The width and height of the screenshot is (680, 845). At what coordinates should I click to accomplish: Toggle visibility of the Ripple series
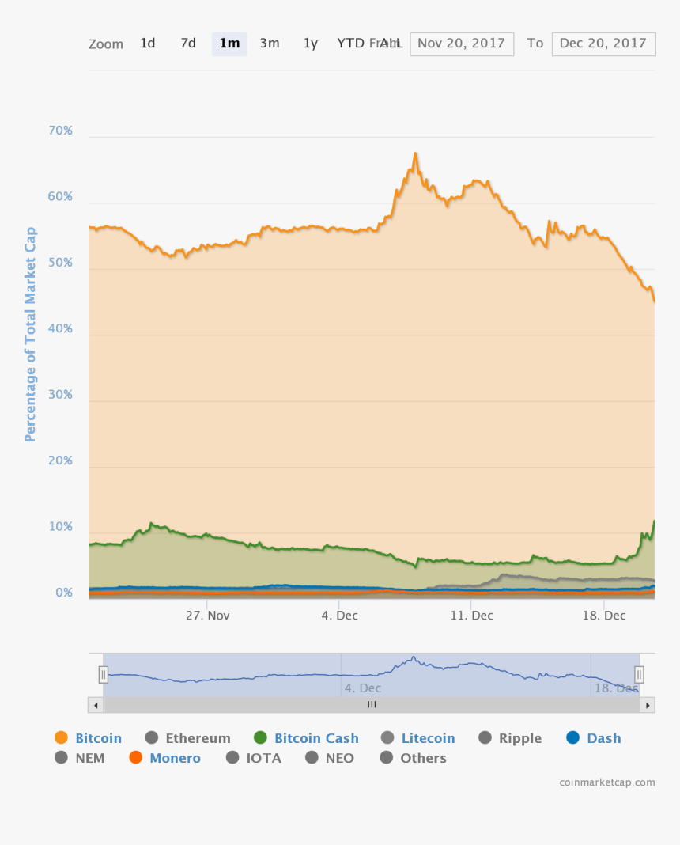click(x=485, y=737)
